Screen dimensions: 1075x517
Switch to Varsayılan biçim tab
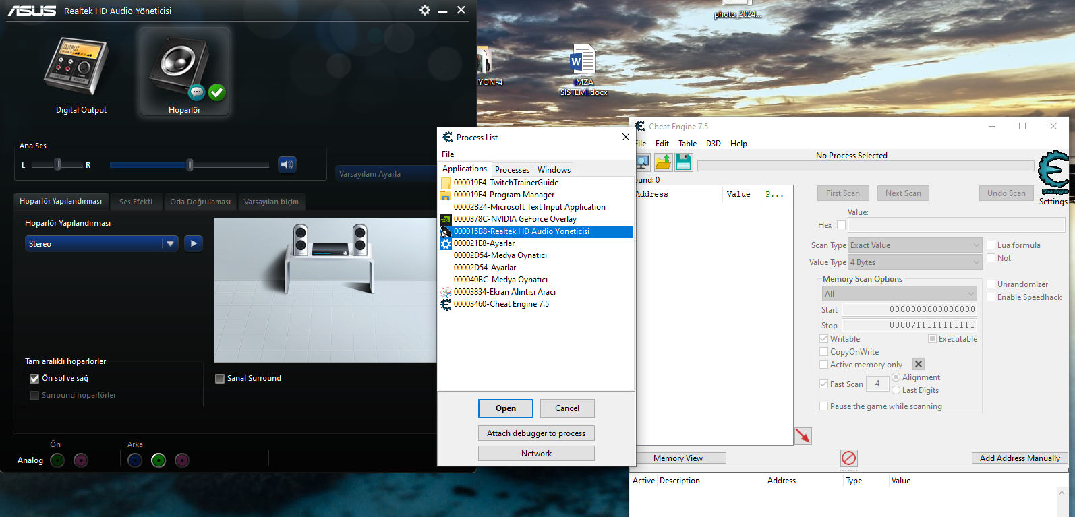pyautogui.click(x=271, y=202)
